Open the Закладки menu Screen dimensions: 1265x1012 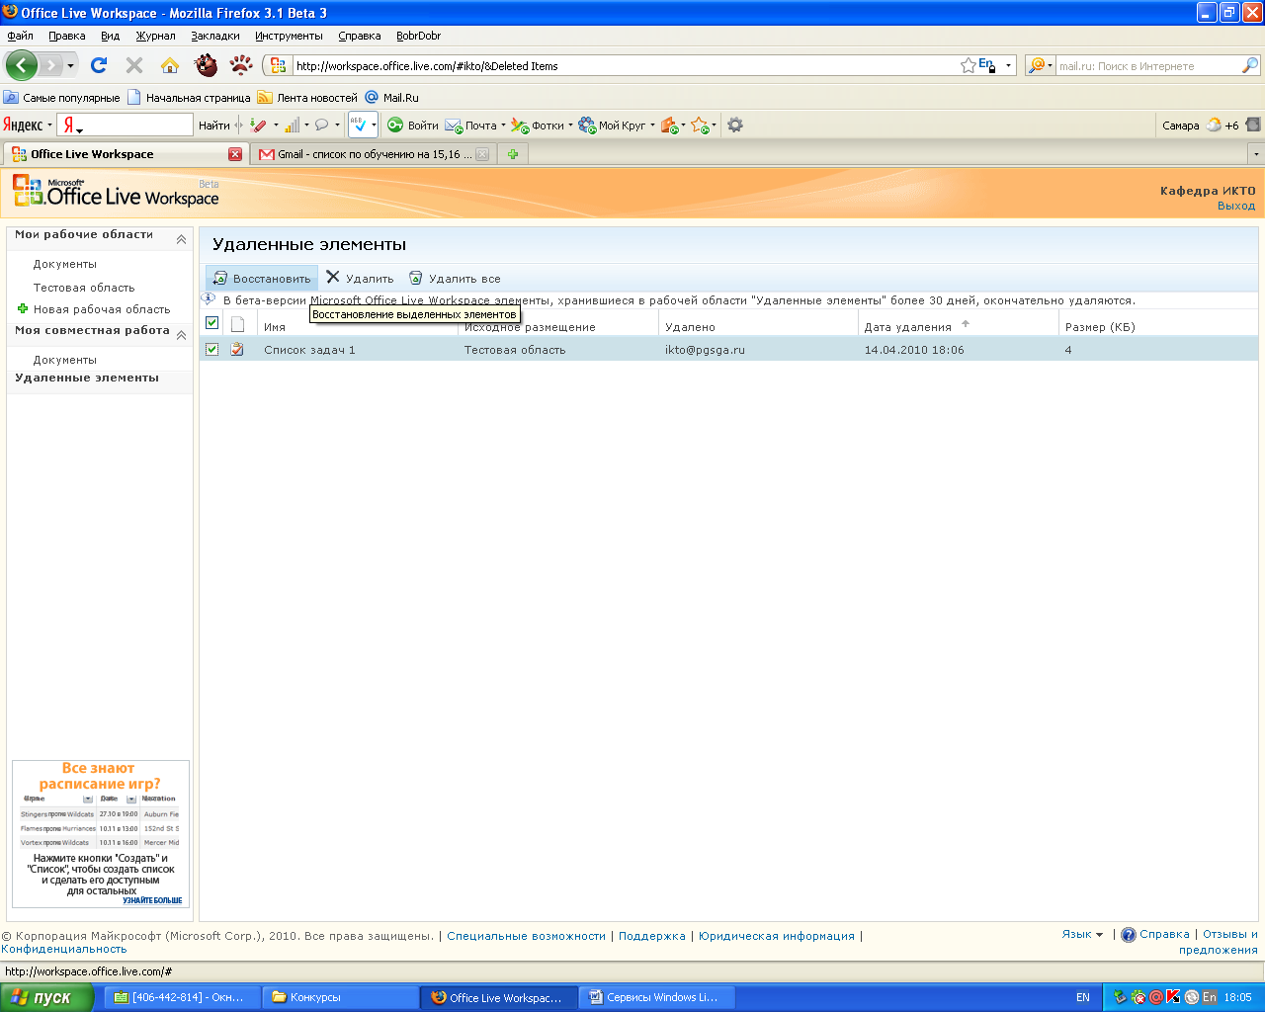coord(215,36)
